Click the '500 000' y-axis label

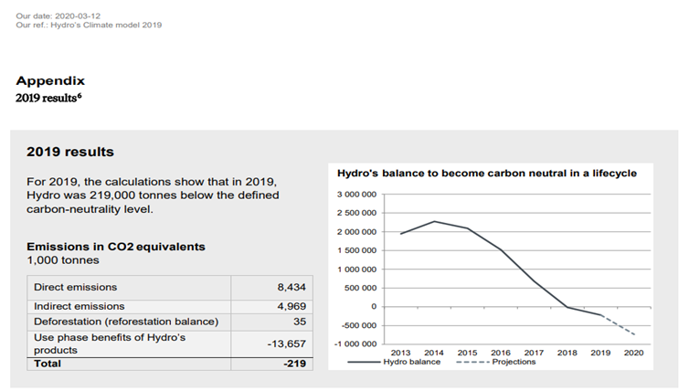tap(363, 288)
